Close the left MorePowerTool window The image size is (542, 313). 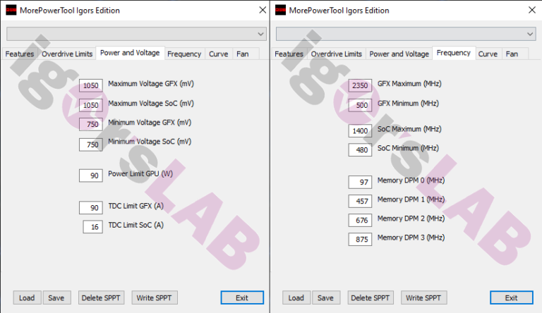(x=263, y=10)
